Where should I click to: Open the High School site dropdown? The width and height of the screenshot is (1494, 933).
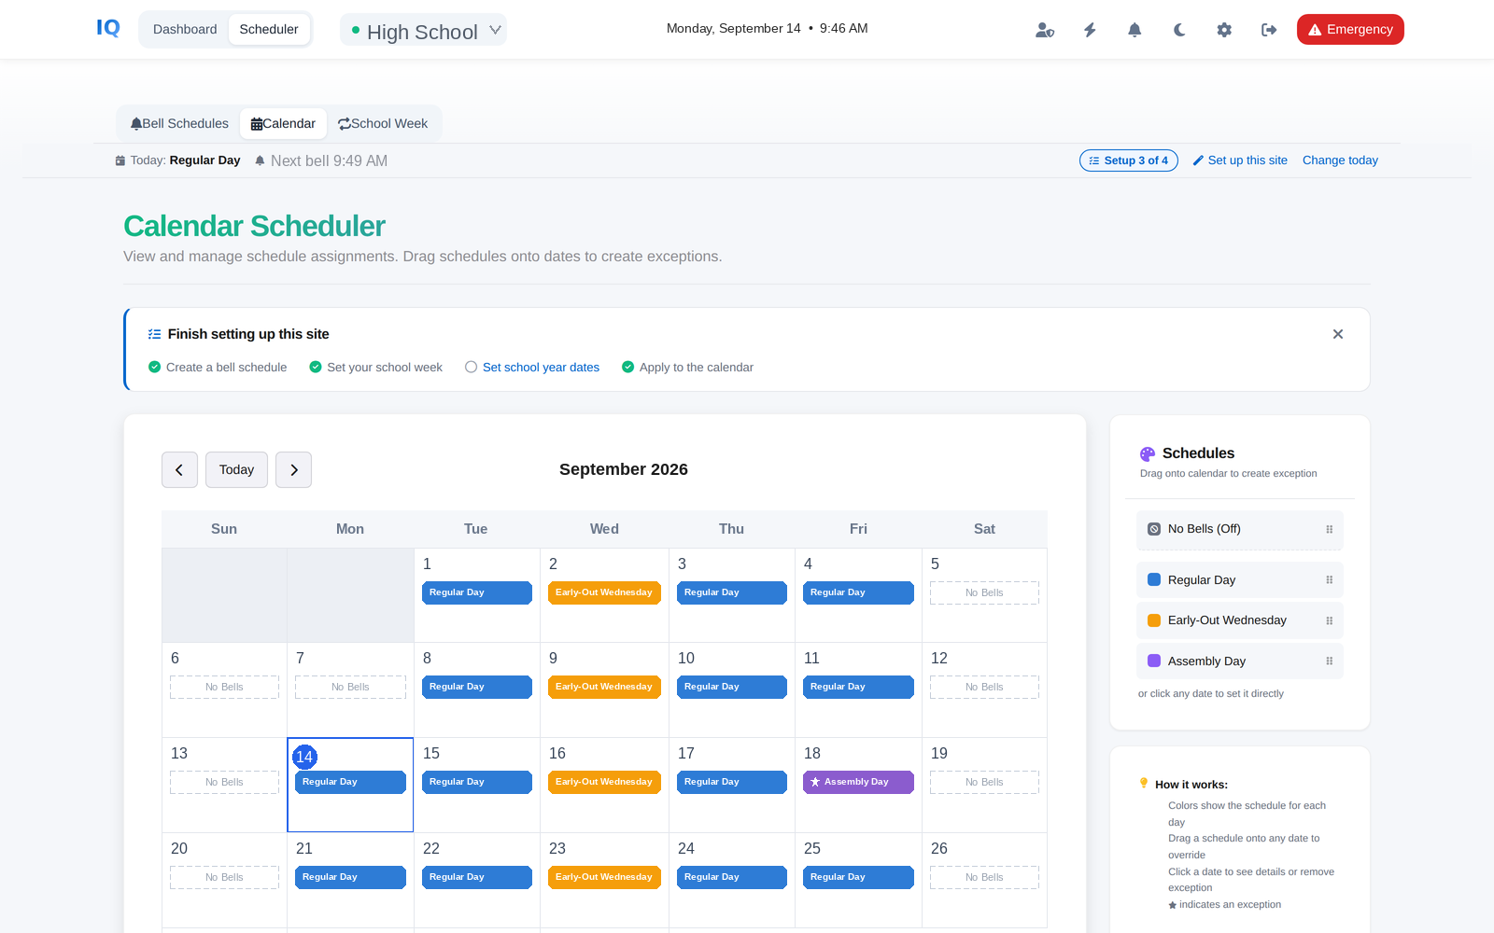pos(424,30)
